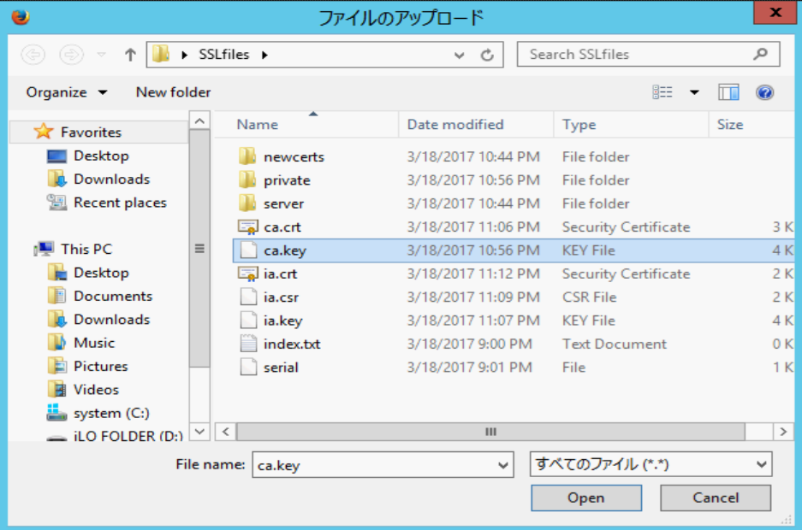The image size is (802, 530).
Task: Select the ia.csr file icon
Action: (248, 297)
